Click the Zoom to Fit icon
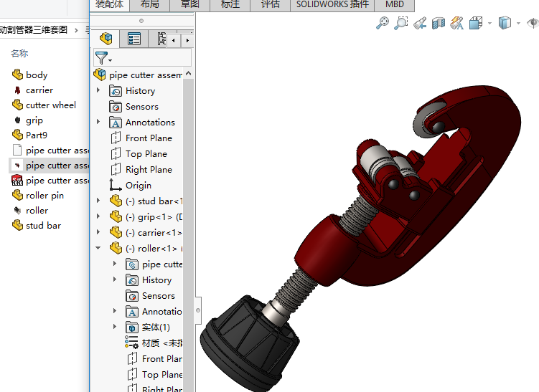The height and width of the screenshot is (392, 539). coord(383,23)
